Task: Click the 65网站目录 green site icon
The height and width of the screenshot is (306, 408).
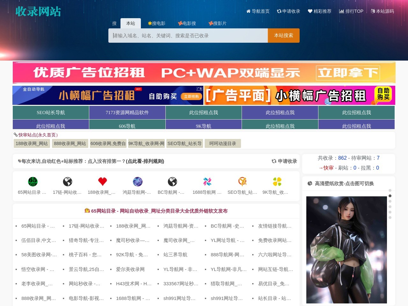Action: [33, 182]
